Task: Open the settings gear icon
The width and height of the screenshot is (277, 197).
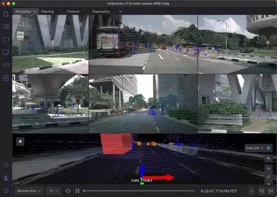Action: (6, 191)
